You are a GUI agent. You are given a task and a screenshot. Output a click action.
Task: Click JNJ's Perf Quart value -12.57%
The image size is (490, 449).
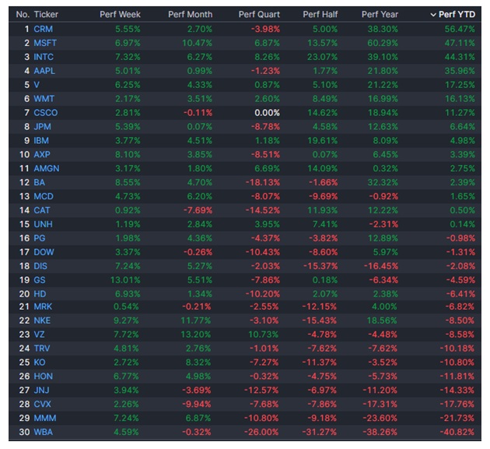pyautogui.click(x=261, y=390)
